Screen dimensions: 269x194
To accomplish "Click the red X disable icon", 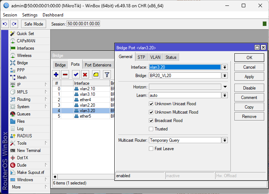I will [85, 75].
